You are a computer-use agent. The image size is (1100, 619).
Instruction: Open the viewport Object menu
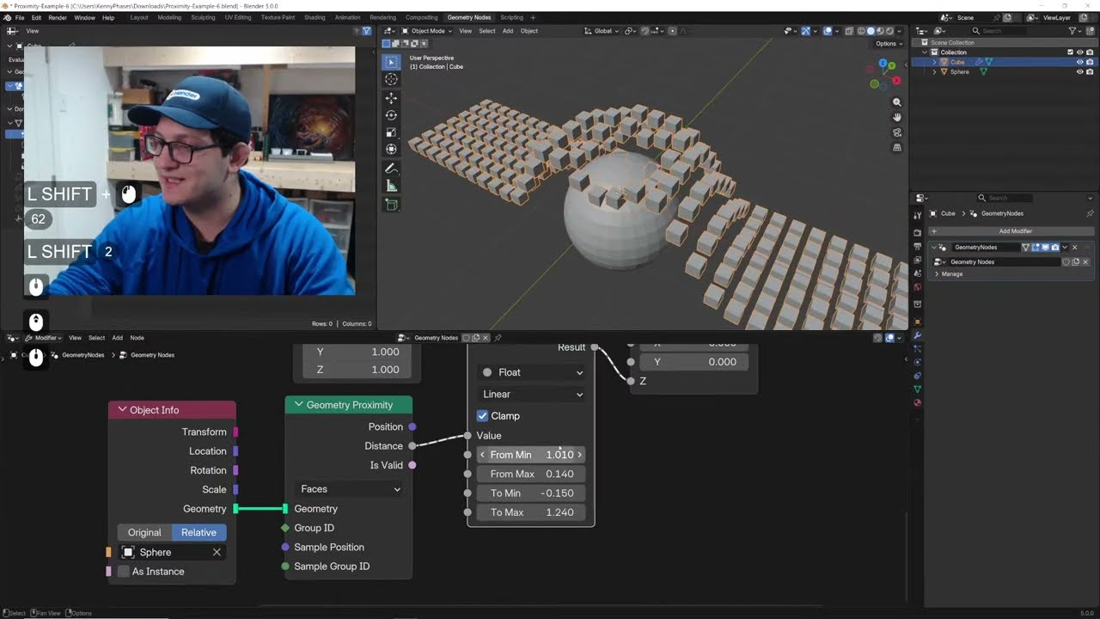pos(529,31)
